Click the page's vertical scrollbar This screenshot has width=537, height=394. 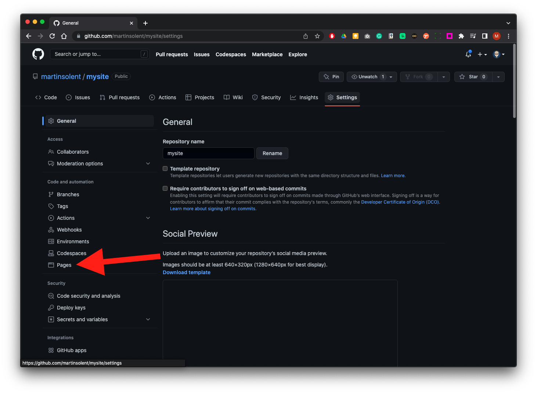514,81
